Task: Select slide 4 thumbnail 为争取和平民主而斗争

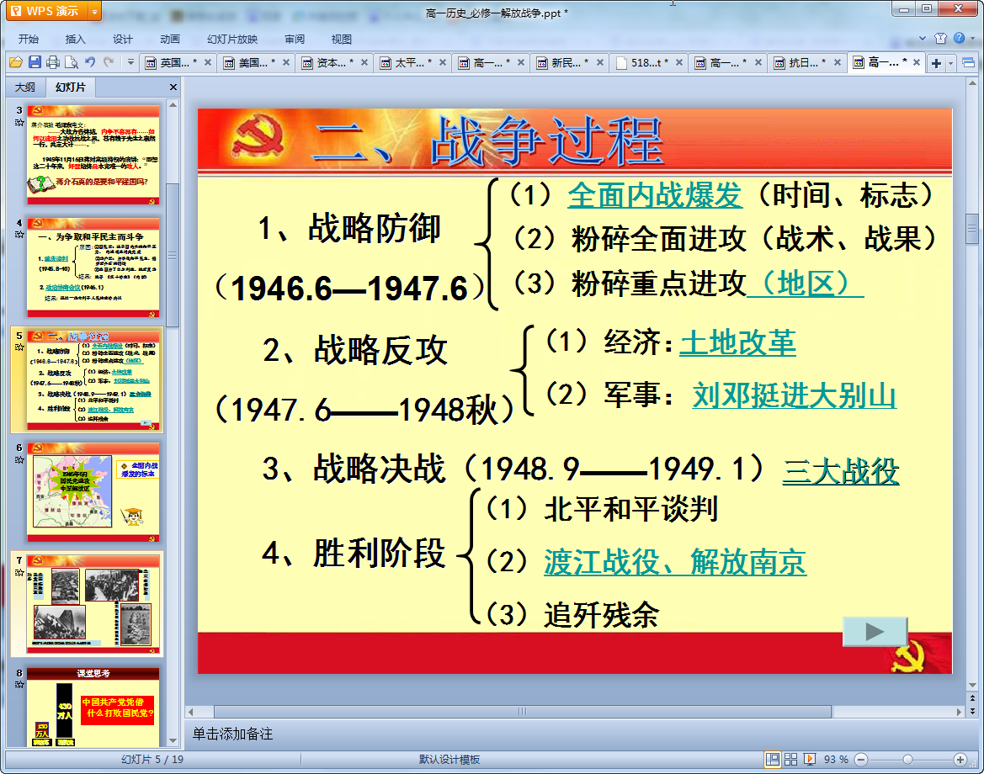Action: point(93,268)
